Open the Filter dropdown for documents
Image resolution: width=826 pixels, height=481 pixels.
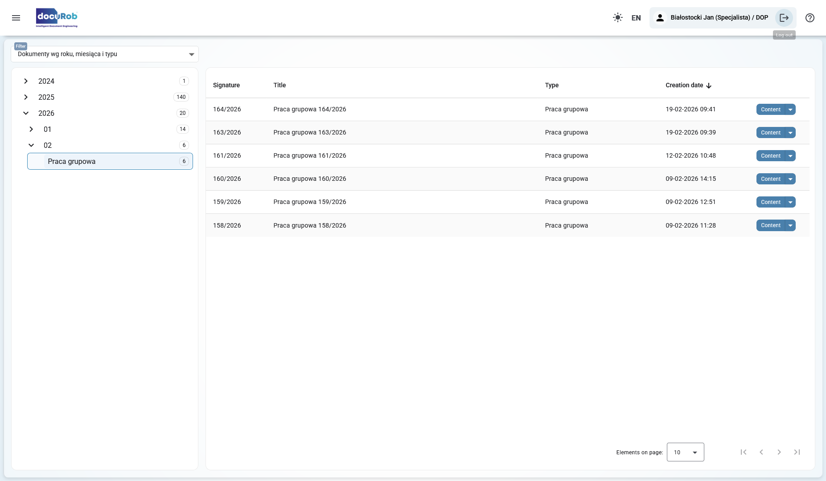tap(105, 54)
